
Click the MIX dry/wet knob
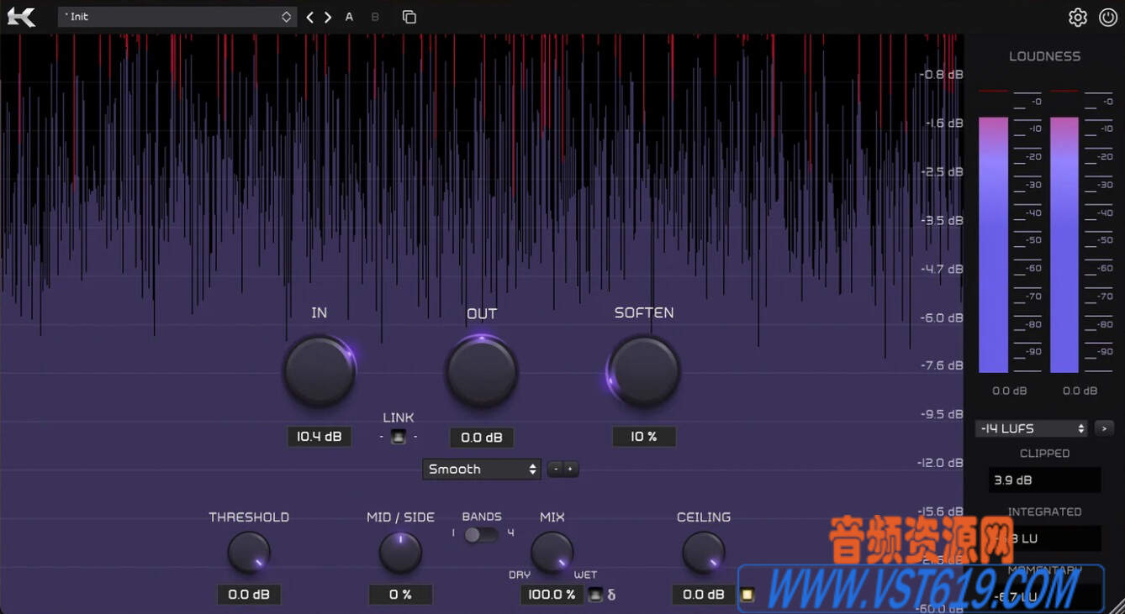[x=552, y=553]
